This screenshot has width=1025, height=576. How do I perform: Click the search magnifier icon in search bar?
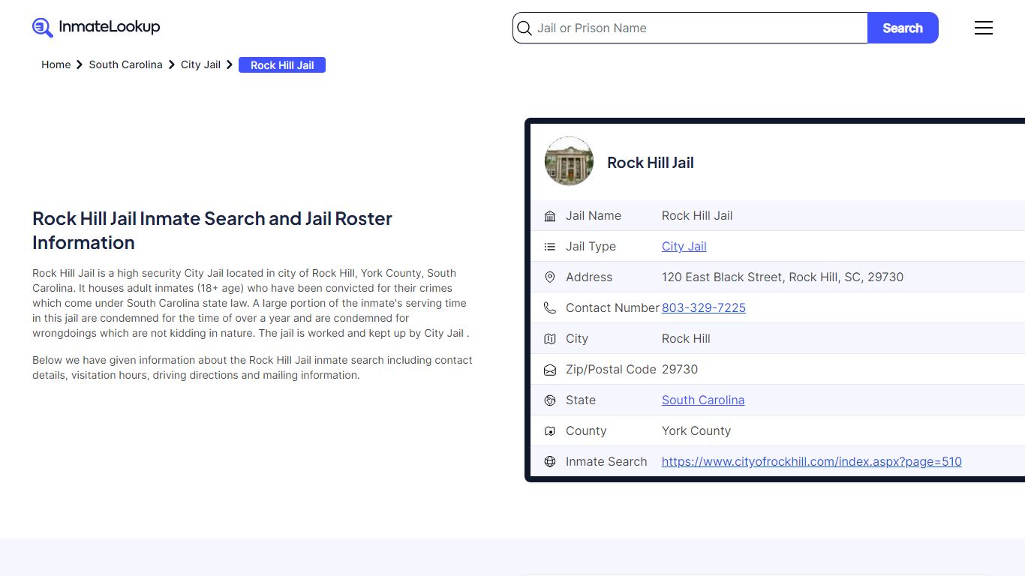tap(524, 28)
